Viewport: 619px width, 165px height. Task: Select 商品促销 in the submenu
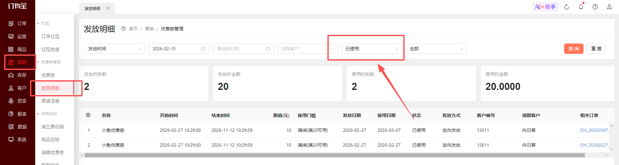50,140
